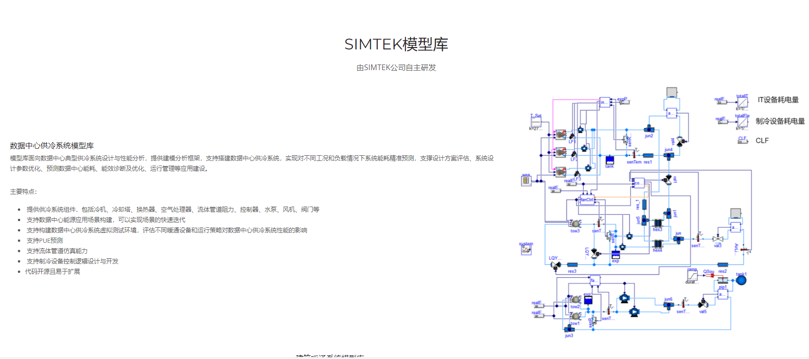Select the ramp signal block
The height and width of the screenshot is (359, 809).
692,276
